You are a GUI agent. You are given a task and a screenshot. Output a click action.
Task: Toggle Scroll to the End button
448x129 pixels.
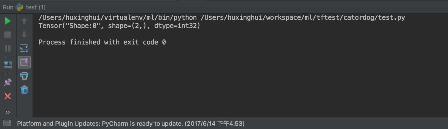[x=24, y=62]
